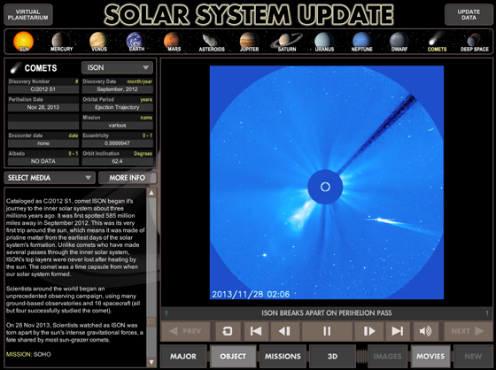This screenshot has height=370, width=496.
Task: Click the MORE INFO button
Action: coord(128,178)
